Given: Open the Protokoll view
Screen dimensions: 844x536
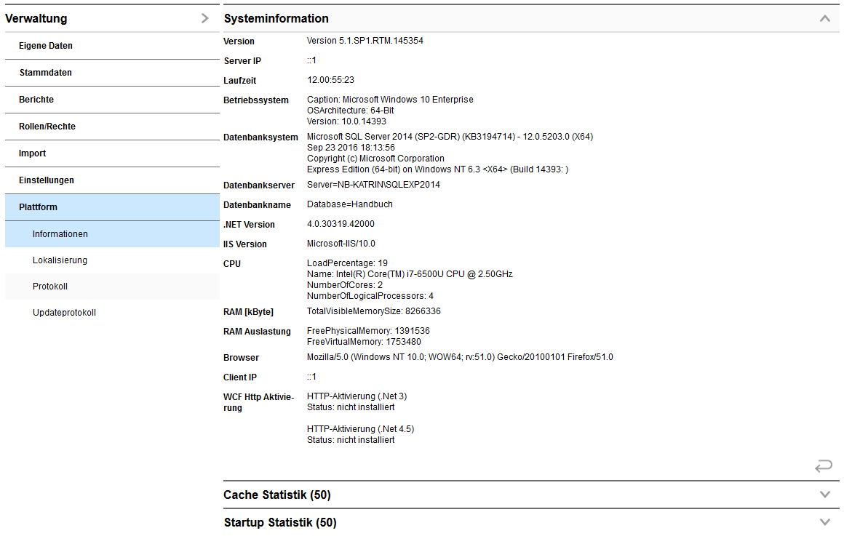Looking at the screenshot, I should point(51,286).
